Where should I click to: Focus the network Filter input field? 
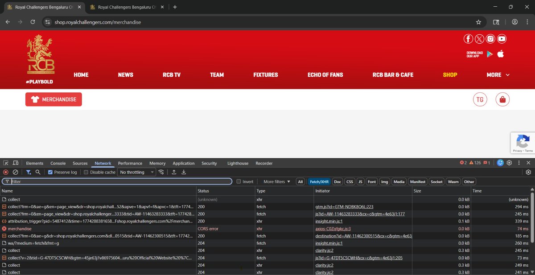[x=117, y=181]
